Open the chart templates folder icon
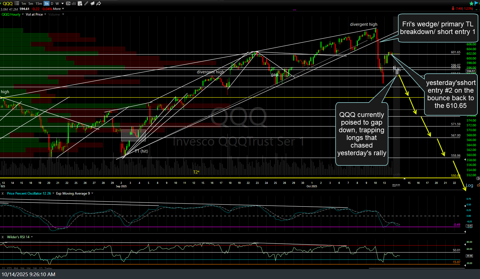 pos(92,3)
